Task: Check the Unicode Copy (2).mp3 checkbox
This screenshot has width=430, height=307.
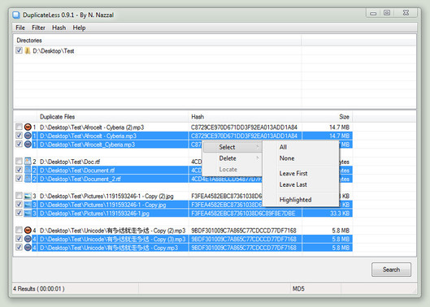Action: 19,230
